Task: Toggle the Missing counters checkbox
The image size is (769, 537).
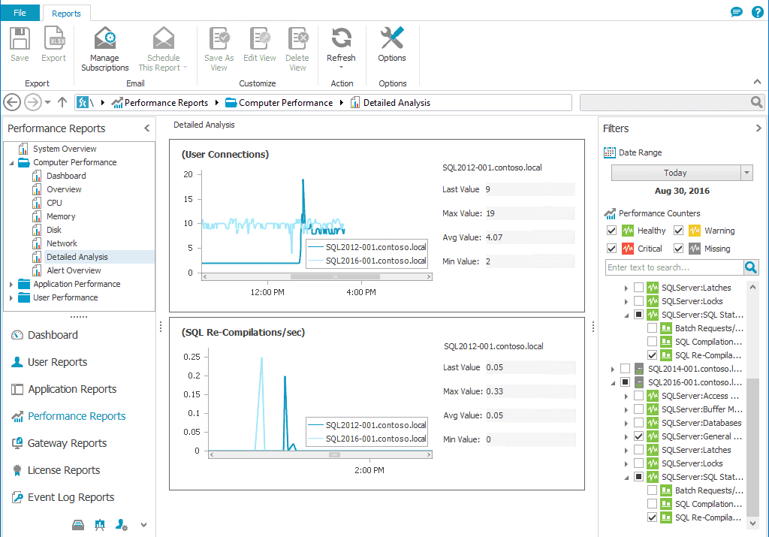Action: click(678, 249)
